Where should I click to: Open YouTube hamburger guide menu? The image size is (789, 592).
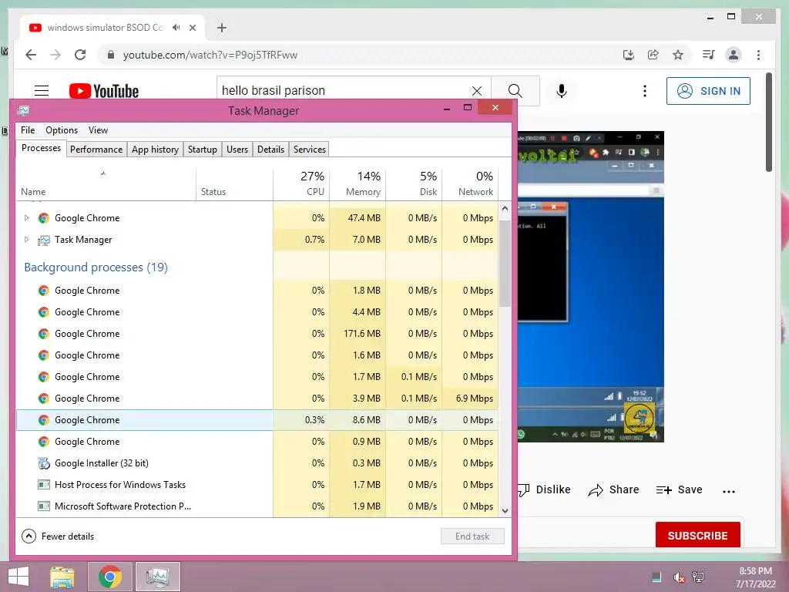coord(42,91)
